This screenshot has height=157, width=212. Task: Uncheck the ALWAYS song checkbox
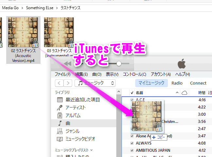pyautogui.click(x=132, y=143)
